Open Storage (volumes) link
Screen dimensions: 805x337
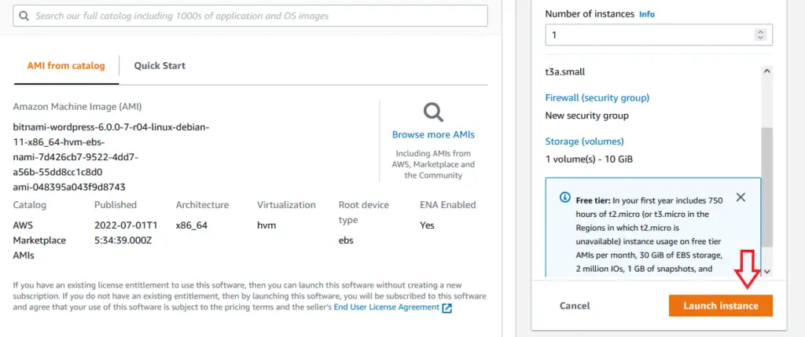[585, 141]
